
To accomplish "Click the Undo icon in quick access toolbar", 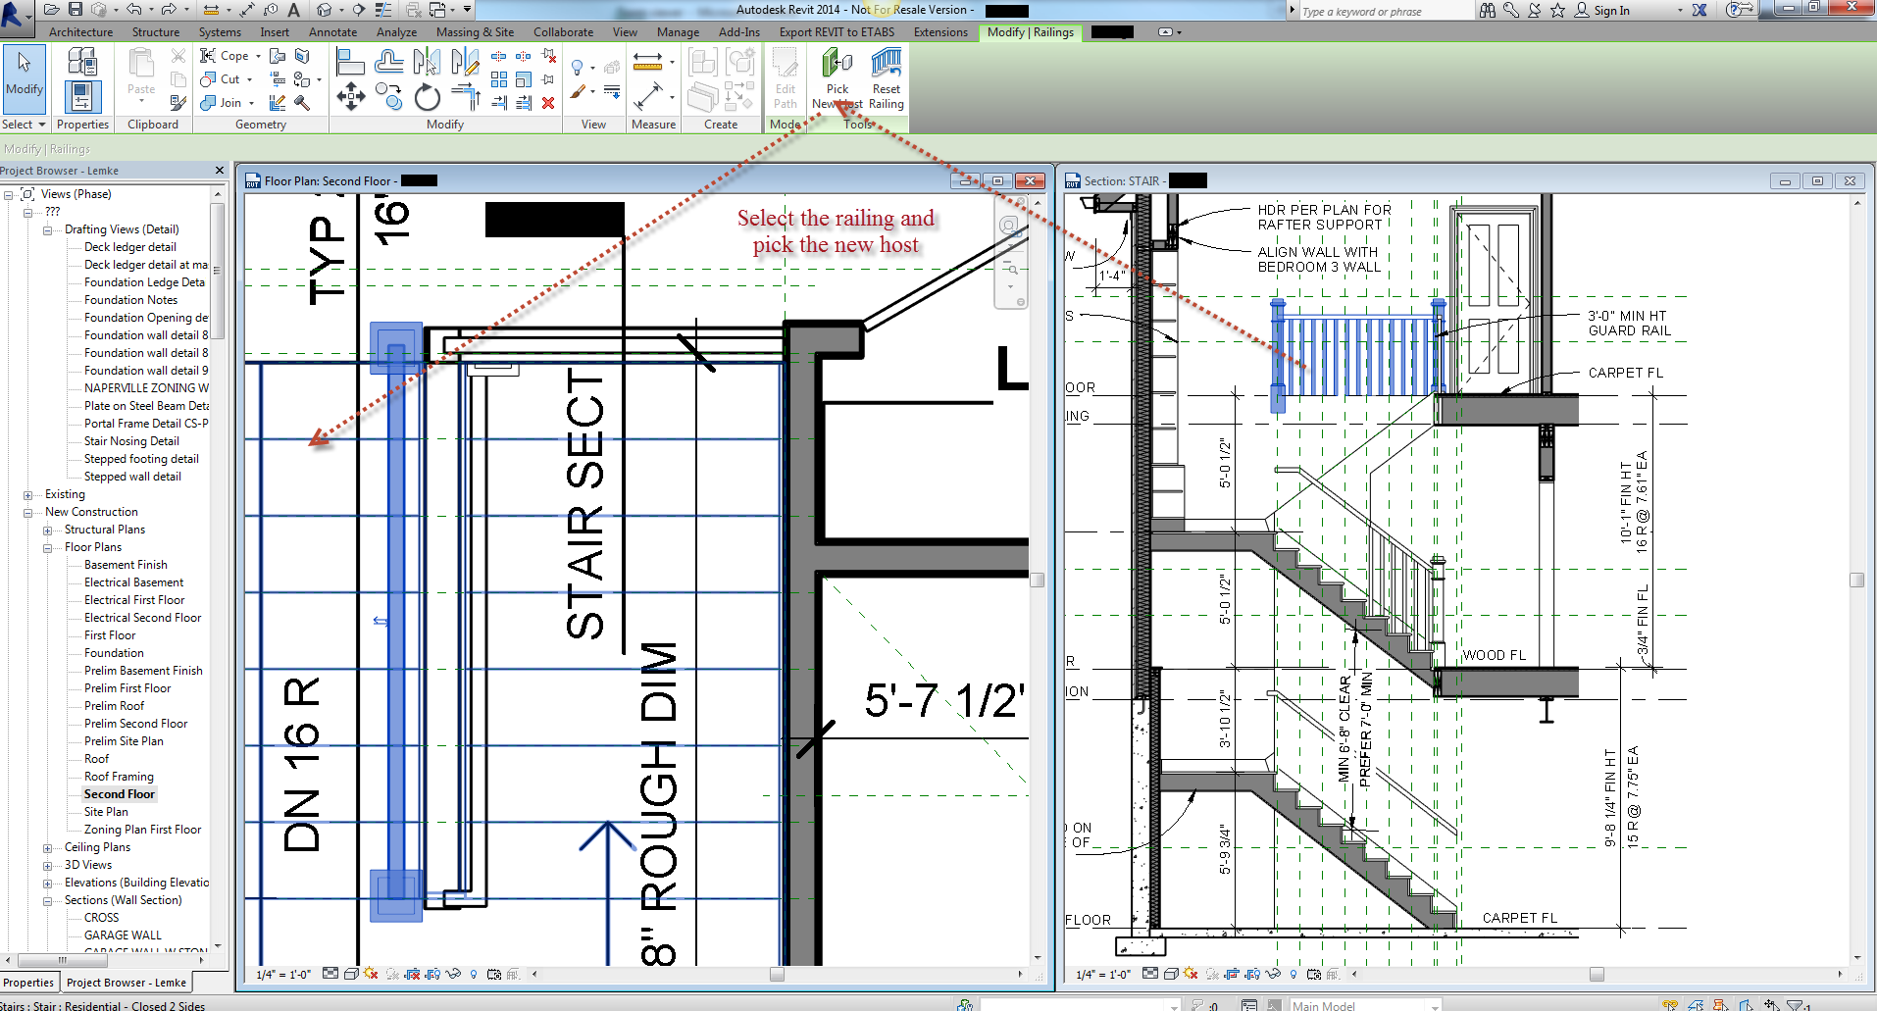I will tap(133, 10).
